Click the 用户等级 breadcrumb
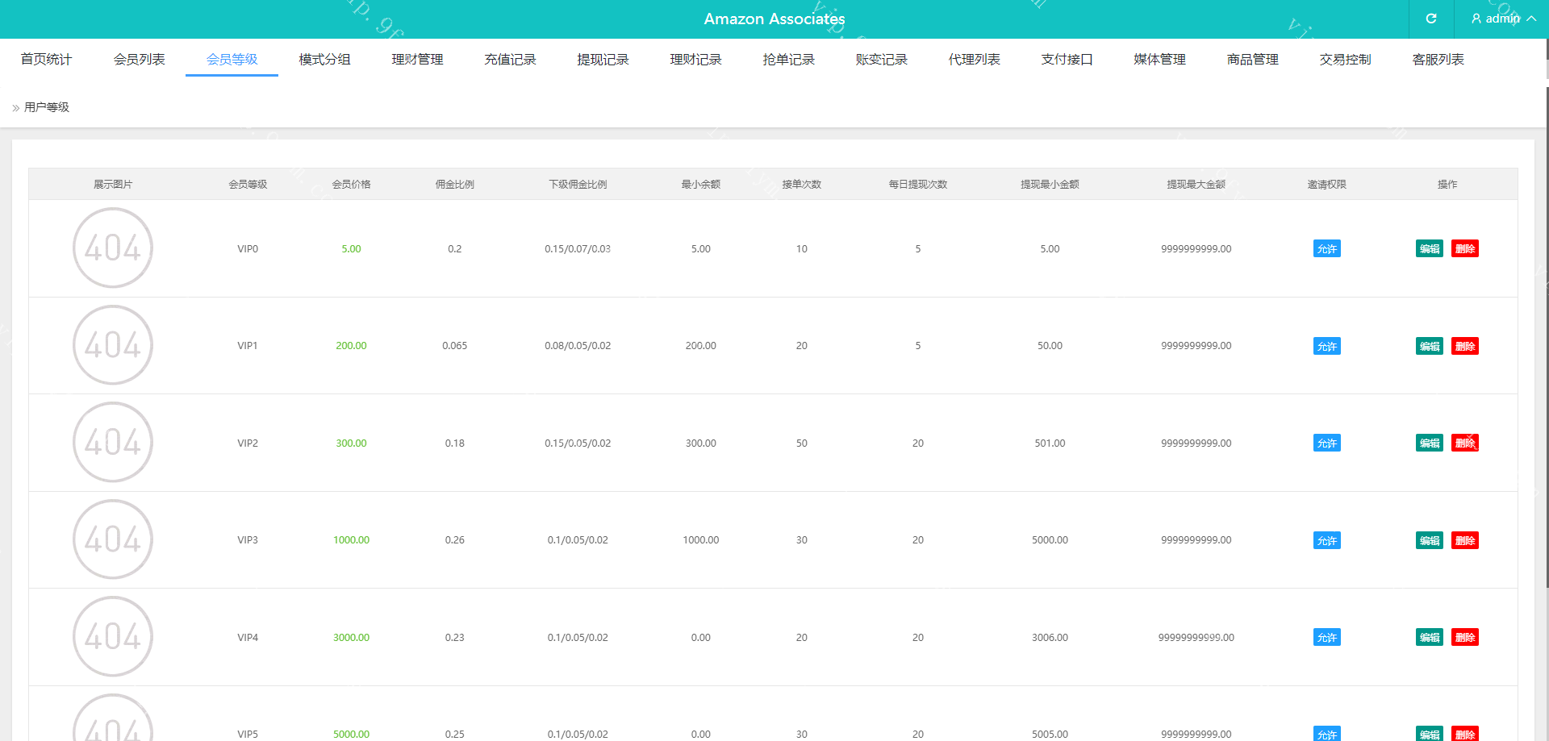This screenshot has height=741, width=1549. 47,107
